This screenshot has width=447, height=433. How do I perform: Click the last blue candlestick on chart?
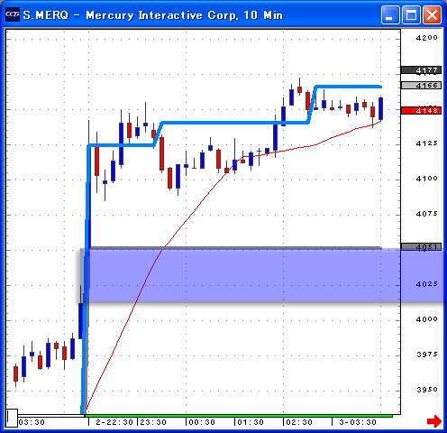pos(380,108)
